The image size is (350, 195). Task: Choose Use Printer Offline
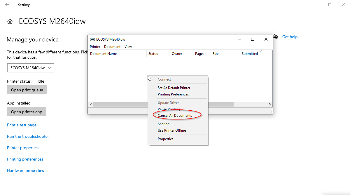click(172, 130)
